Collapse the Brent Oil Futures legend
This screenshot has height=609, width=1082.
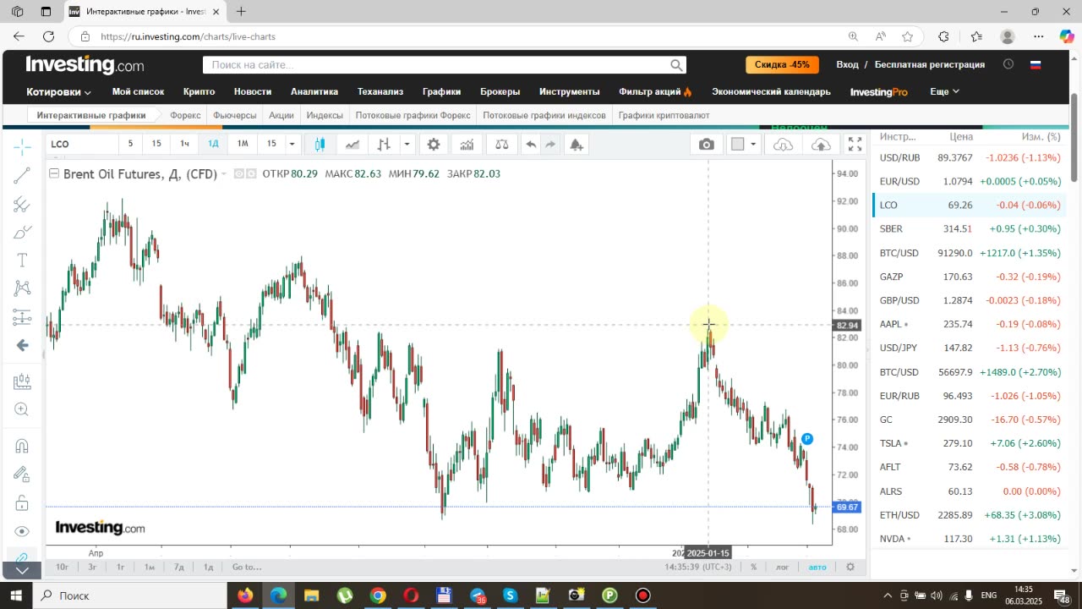pos(54,173)
